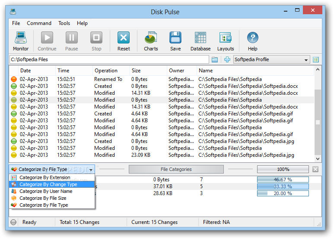Click Filtered: NA status text
334x239 pixels.
coord(216,222)
